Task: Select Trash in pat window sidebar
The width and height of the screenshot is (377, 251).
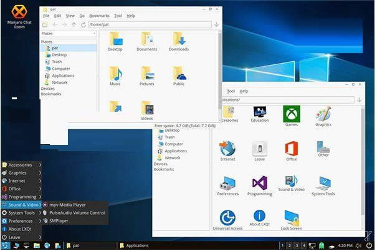Action: tap(57, 62)
